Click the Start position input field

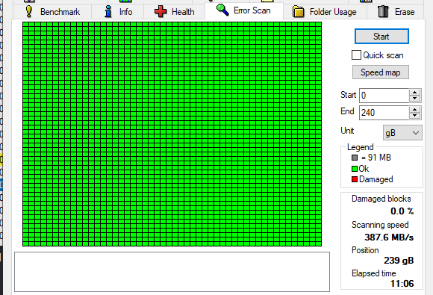[384, 96]
